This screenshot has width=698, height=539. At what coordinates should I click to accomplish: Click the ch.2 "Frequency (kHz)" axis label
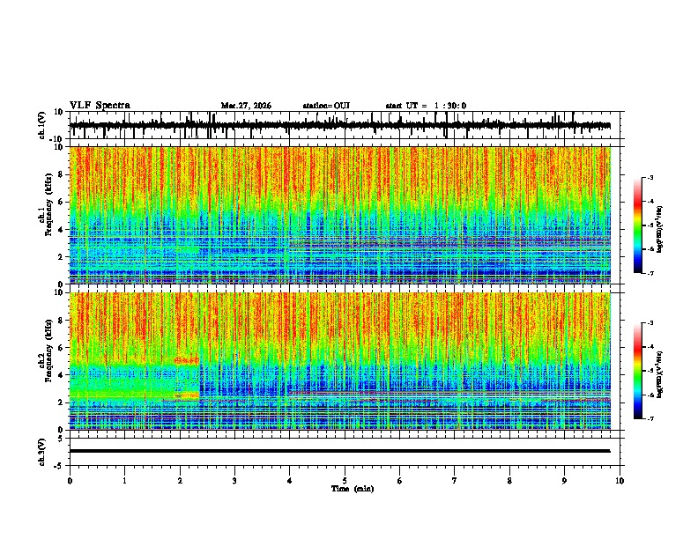click(48, 351)
